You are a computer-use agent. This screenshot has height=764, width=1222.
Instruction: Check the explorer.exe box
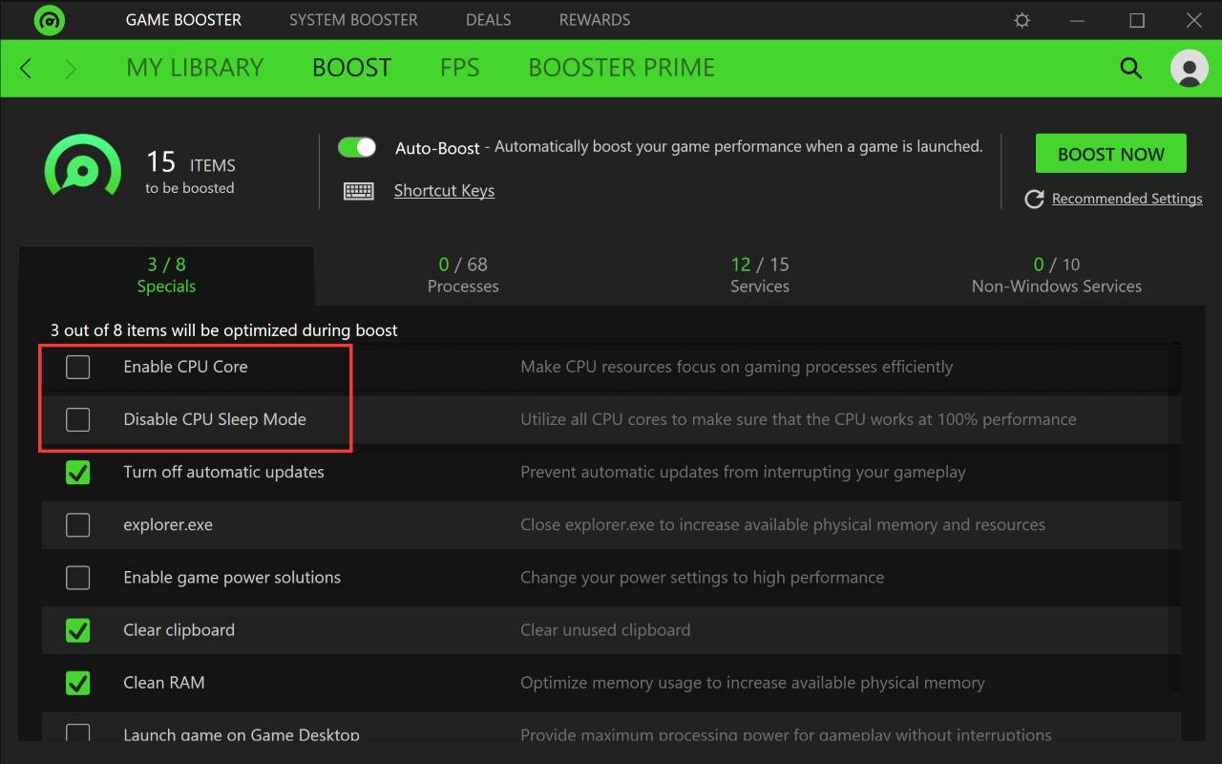point(77,524)
